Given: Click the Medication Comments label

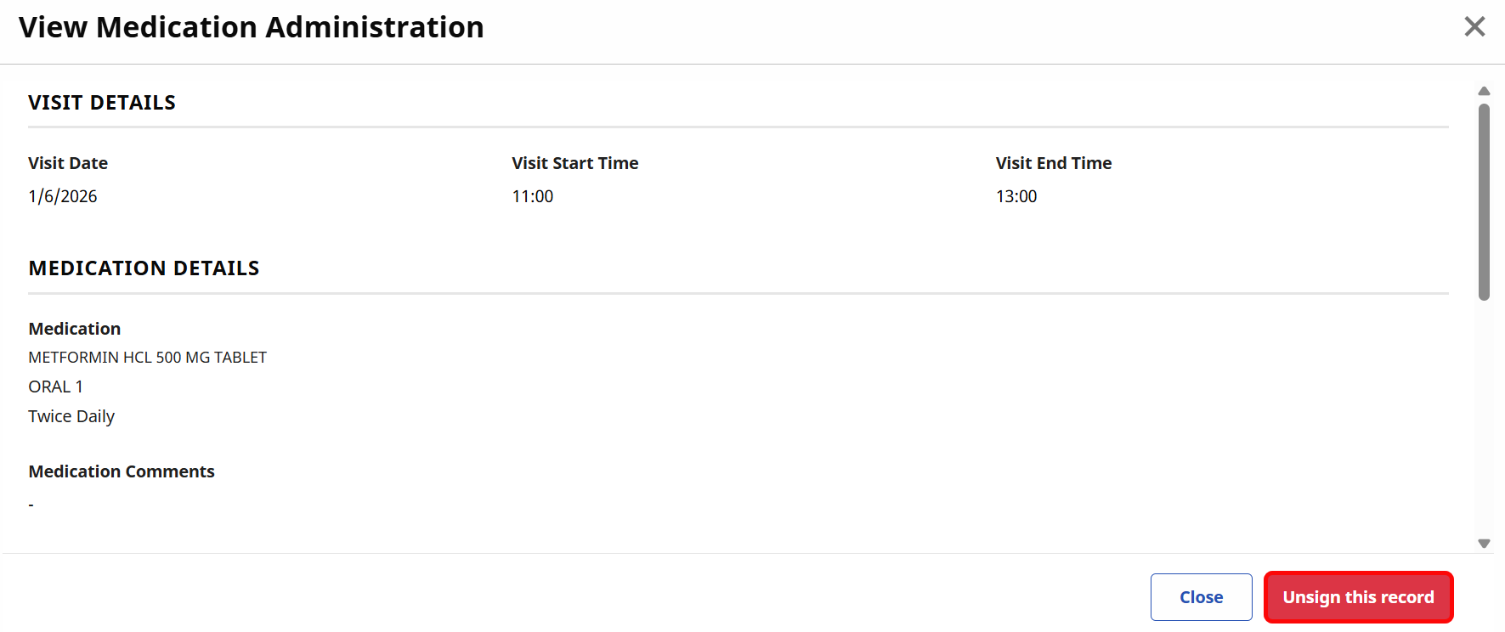Looking at the screenshot, I should tap(122, 471).
